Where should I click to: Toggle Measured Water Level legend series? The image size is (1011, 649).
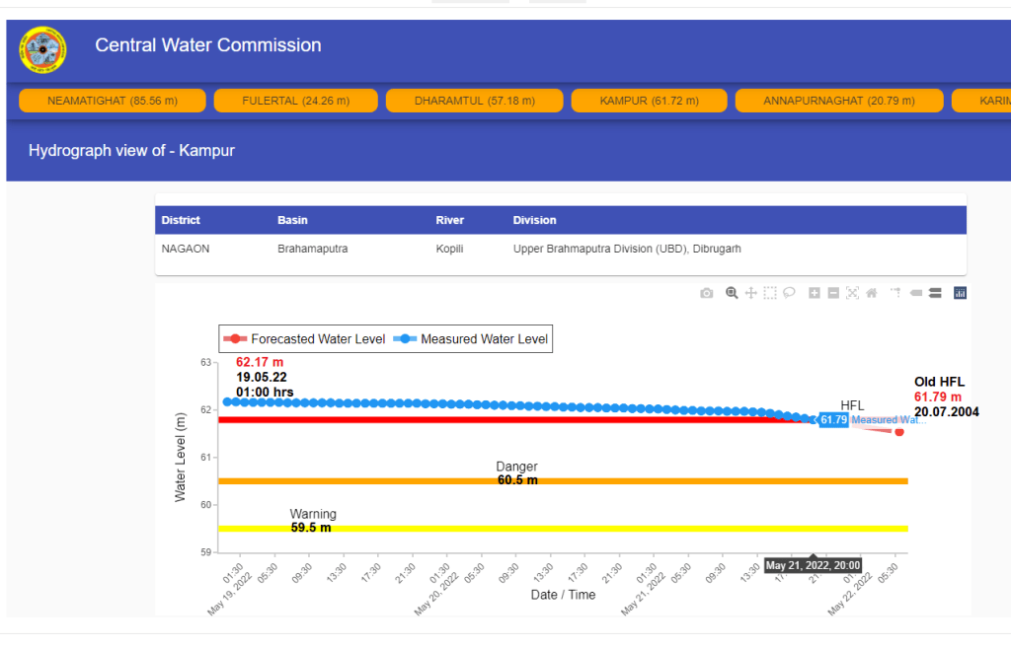(x=471, y=339)
